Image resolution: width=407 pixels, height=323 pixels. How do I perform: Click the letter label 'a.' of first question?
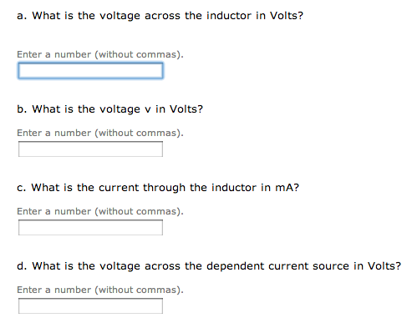pos(22,16)
